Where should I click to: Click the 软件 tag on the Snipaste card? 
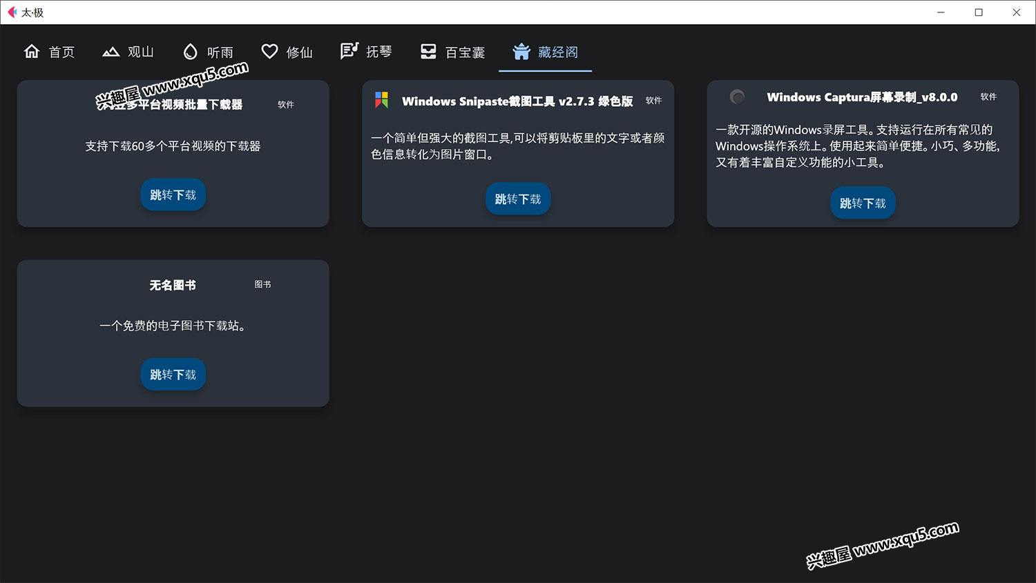pos(653,101)
